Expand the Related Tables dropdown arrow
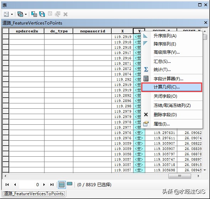Screen dimensions: 210x199 point(26,14)
